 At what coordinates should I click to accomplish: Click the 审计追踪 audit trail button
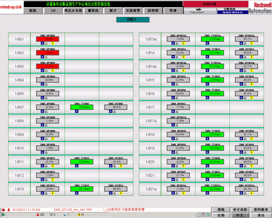tap(240, 210)
